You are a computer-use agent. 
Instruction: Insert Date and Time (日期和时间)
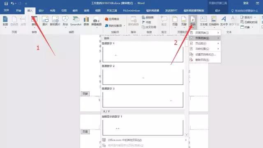coord(249,22)
